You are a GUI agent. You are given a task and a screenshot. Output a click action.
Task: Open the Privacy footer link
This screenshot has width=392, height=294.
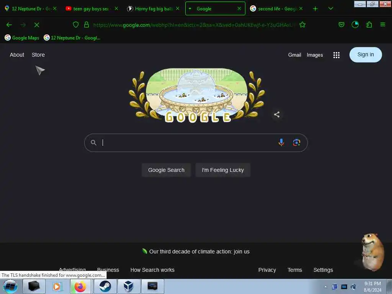pyautogui.click(x=267, y=270)
